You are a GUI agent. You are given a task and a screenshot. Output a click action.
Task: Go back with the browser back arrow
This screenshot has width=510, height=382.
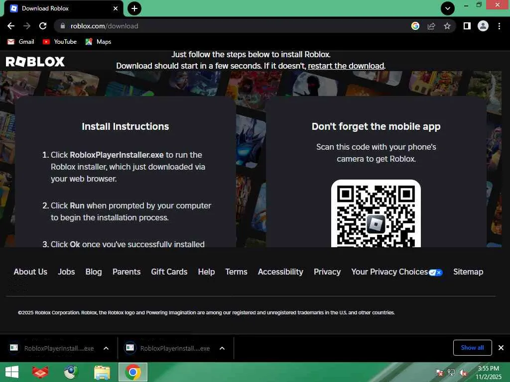point(11,26)
